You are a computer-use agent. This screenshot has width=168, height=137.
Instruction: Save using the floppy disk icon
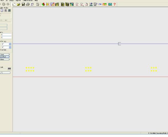(23, 4)
